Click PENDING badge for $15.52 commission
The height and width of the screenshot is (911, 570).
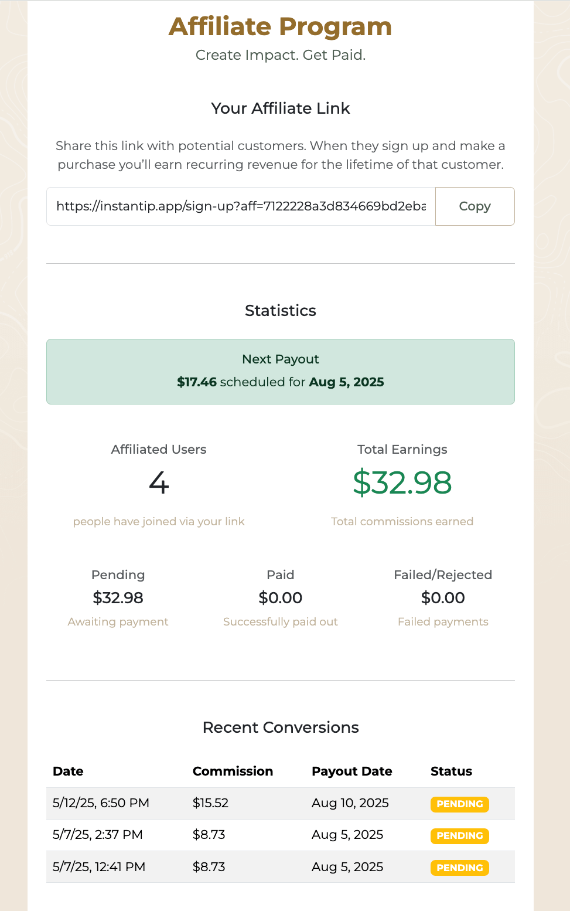460,804
